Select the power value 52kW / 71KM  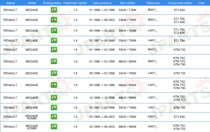[127, 10]
